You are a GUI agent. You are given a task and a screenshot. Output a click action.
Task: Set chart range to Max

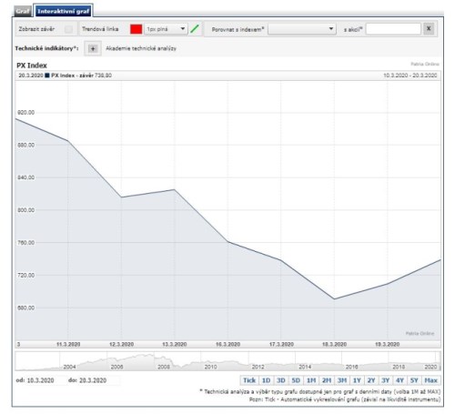click(x=430, y=380)
